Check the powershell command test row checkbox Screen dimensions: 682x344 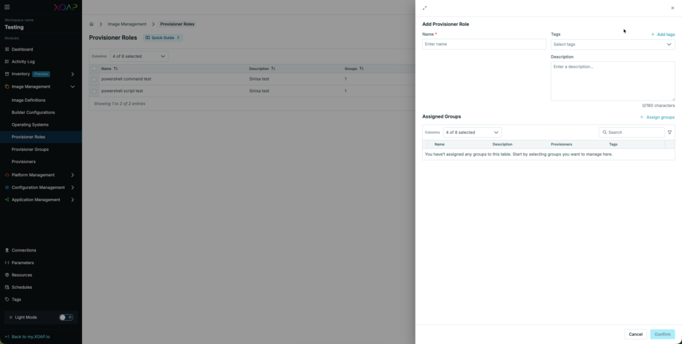click(95, 79)
